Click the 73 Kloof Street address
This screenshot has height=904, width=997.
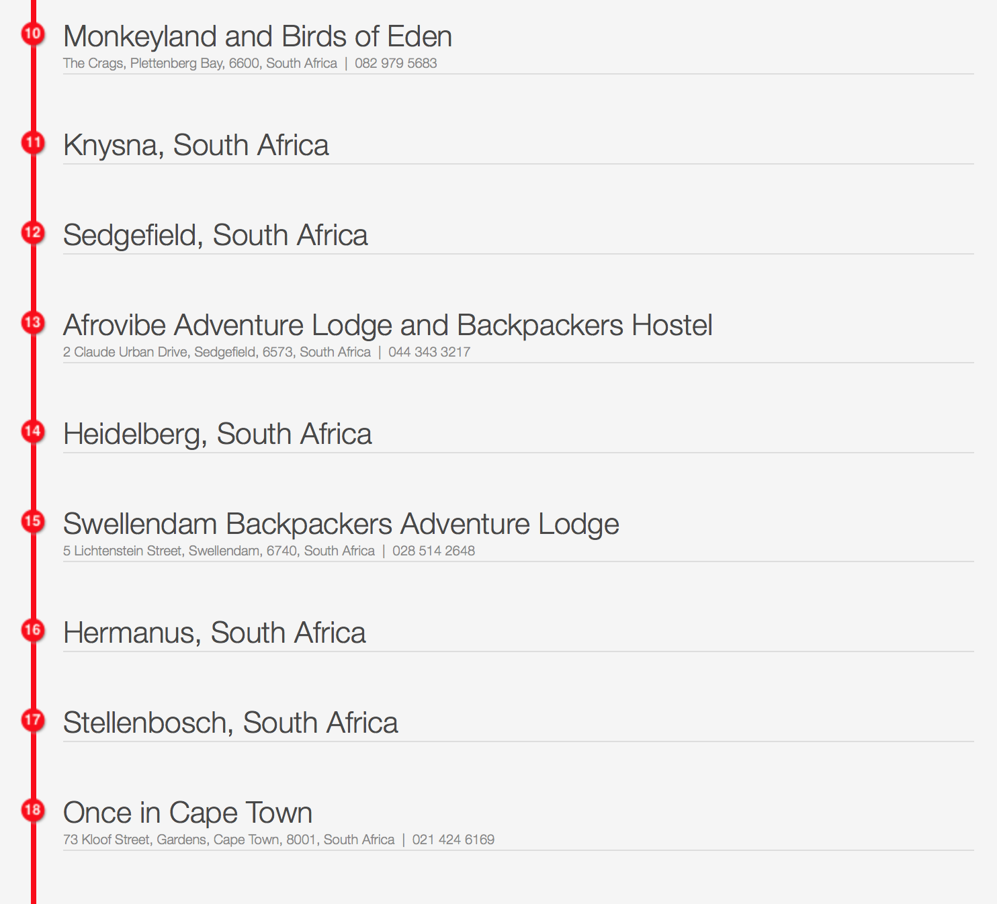pyautogui.click(x=228, y=840)
